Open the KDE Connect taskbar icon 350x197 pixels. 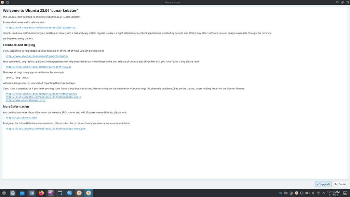[69, 193]
